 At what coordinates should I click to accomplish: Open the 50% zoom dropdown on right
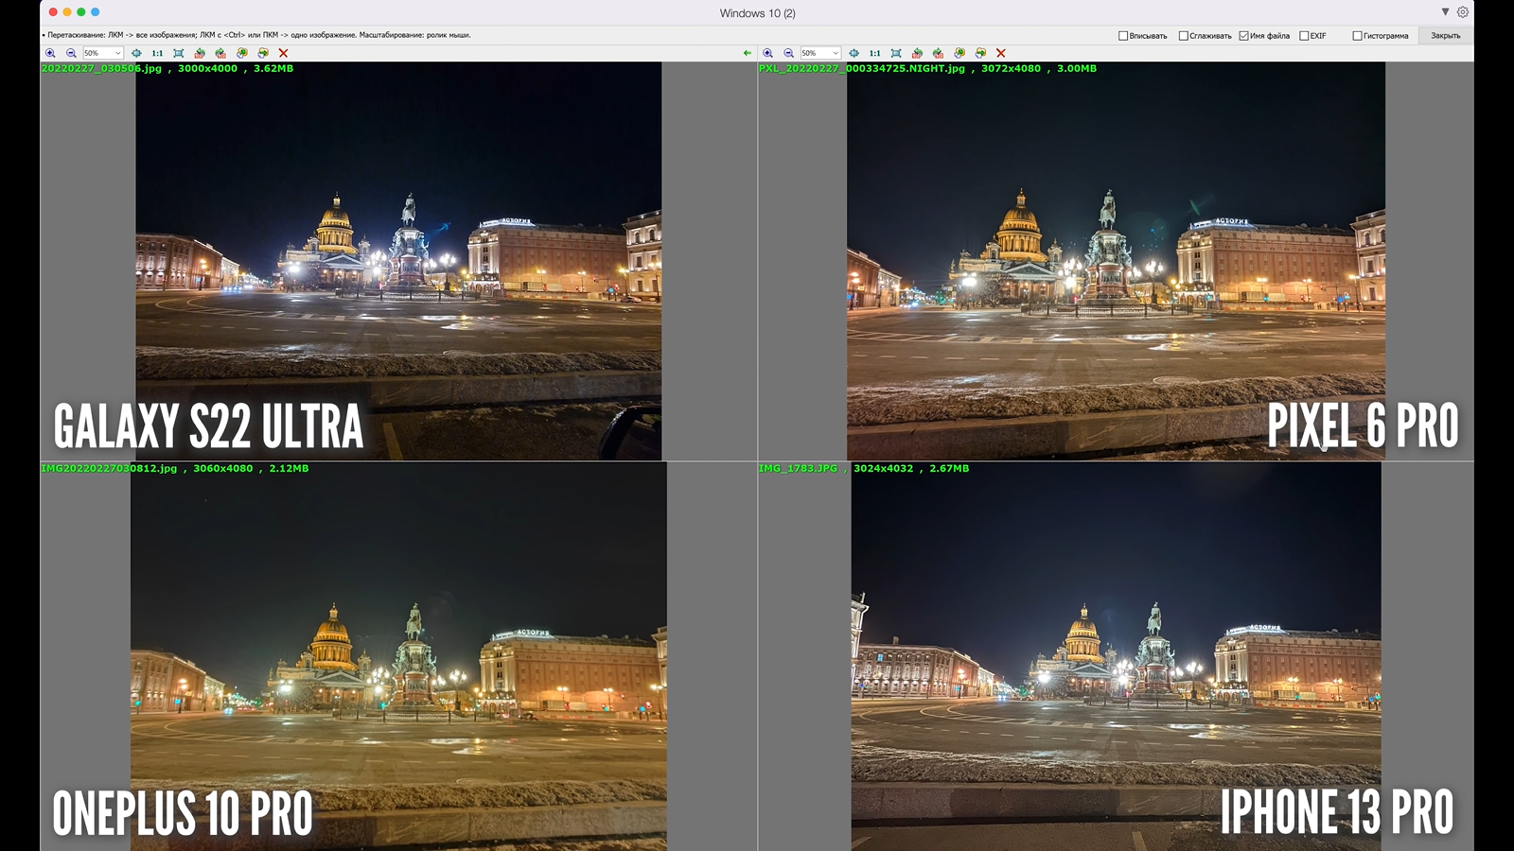click(820, 53)
